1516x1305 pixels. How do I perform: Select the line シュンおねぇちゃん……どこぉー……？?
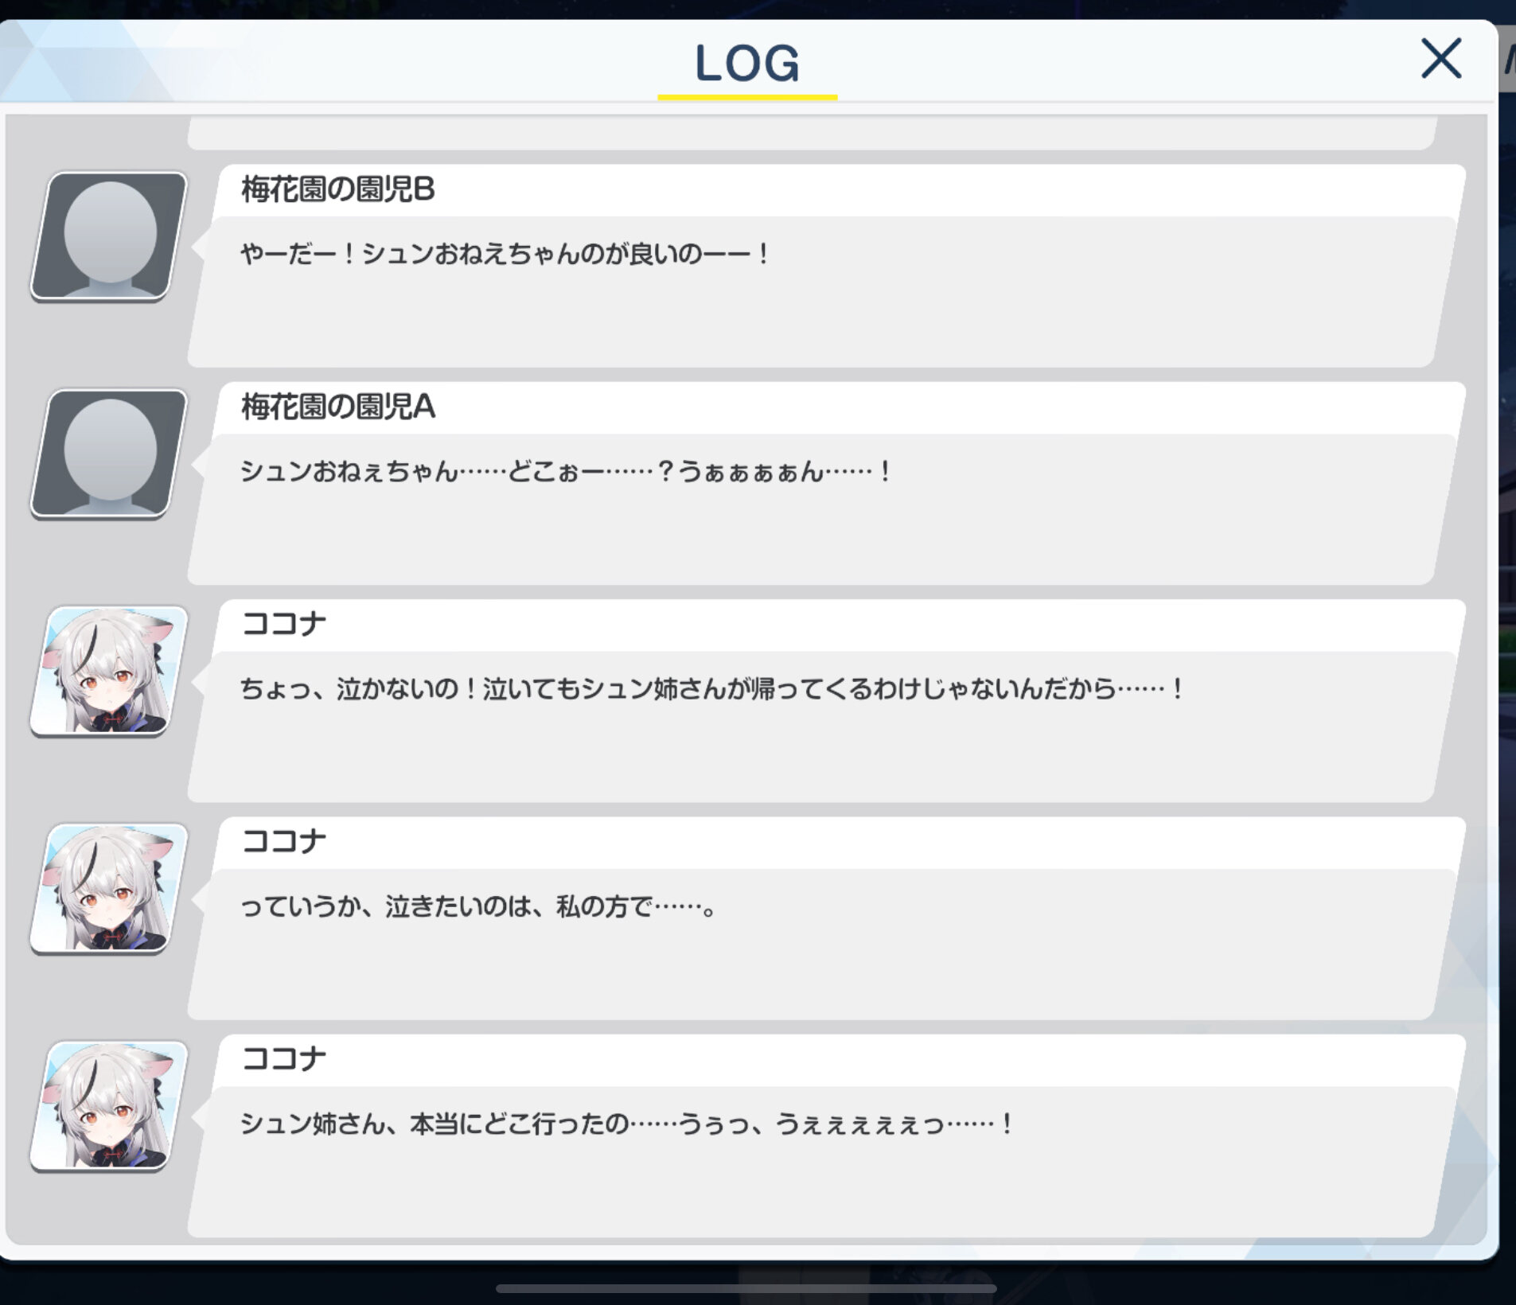point(566,471)
